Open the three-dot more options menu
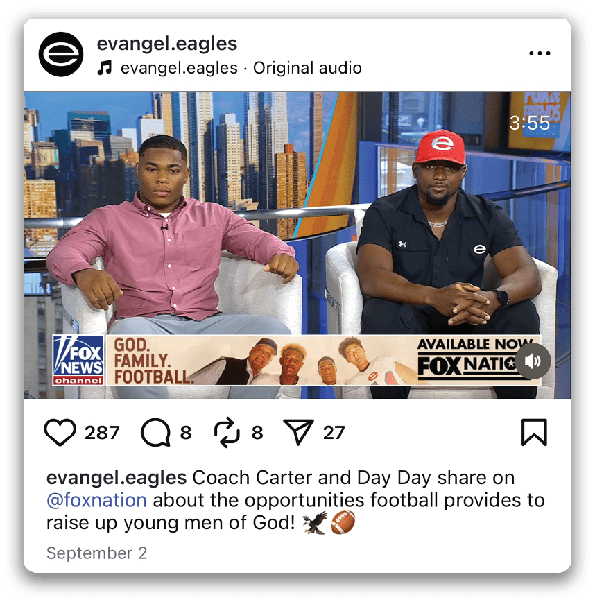 540,53
